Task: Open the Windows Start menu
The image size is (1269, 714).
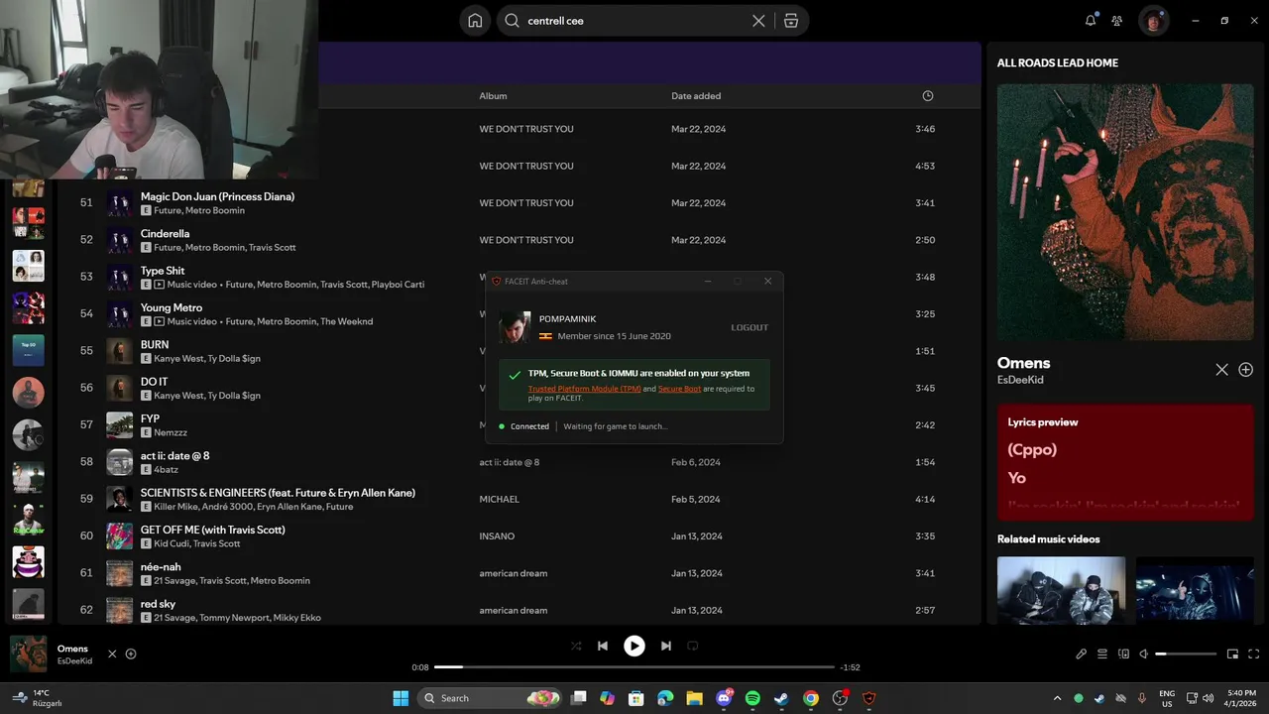Action: pyautogui.click(x=401, y=698)
